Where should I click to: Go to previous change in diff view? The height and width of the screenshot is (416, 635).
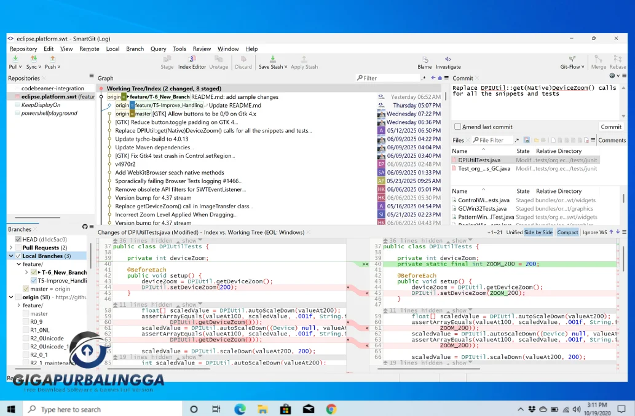click(x=612, y=232)
